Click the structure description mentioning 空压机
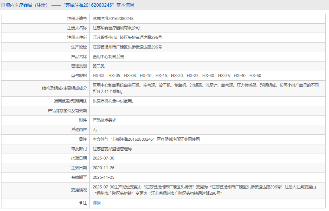 point(205,88)
